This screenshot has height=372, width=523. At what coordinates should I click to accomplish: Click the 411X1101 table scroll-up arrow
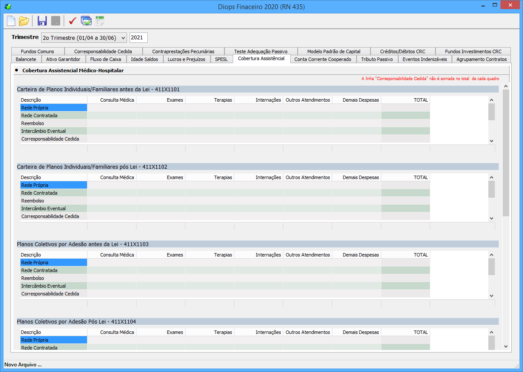(491, 100)
